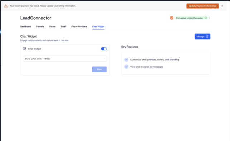Expand the chat widget dropdown chevron
This screenshot has height=141, width=230.
click(x=104, y=59)
